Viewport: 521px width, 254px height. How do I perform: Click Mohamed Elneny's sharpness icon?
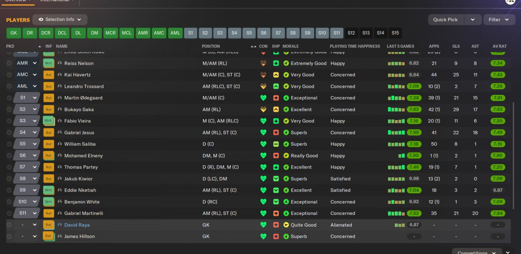(276, 155)
